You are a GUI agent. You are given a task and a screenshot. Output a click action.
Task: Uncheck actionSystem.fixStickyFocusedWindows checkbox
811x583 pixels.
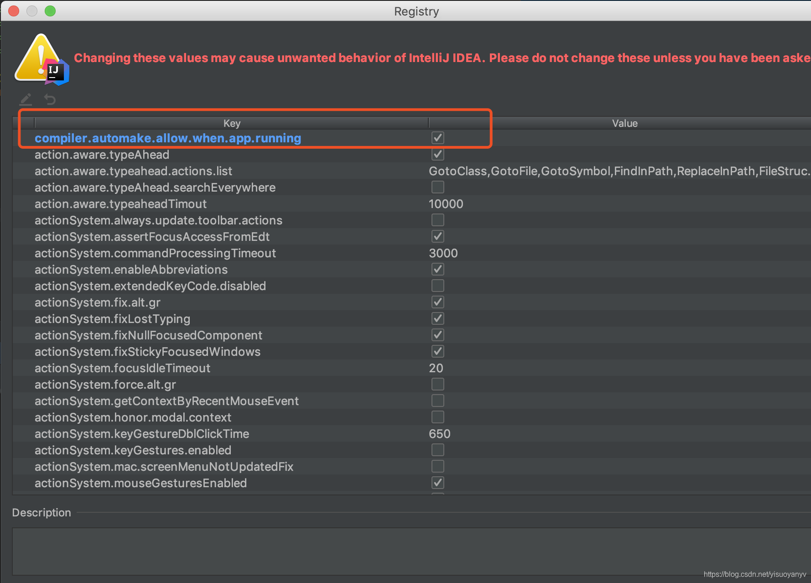pos(438,351)
